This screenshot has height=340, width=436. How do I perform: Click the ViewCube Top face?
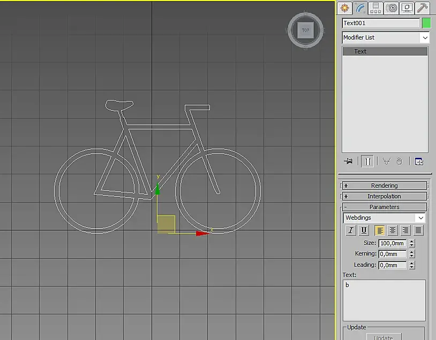(x=305, y=30)
